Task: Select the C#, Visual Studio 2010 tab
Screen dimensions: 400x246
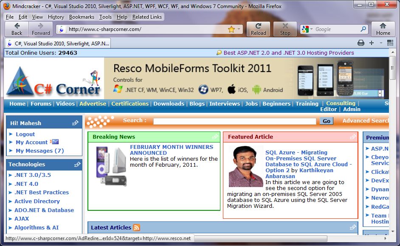Action: coord(57,43)
